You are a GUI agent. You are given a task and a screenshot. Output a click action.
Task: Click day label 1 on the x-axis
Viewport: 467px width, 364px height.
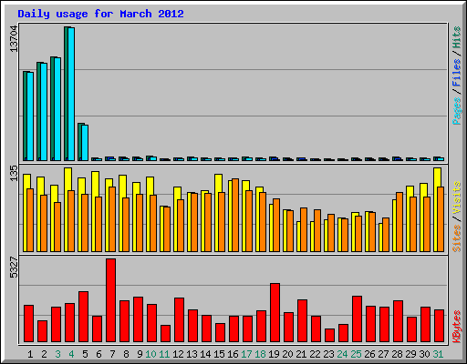pos(30,354)
